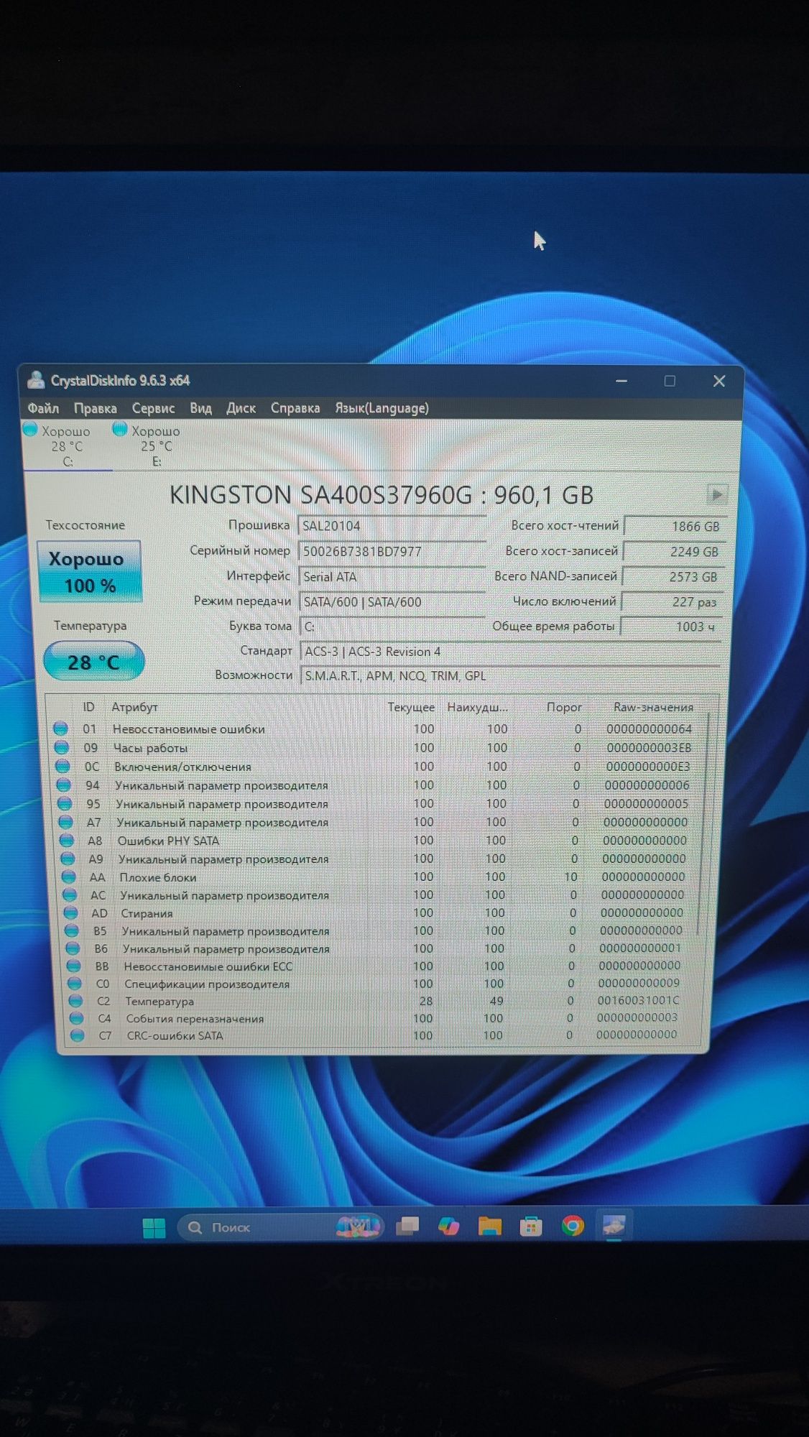Select disk C: tab showing 28 °C

tap(67, 446)
